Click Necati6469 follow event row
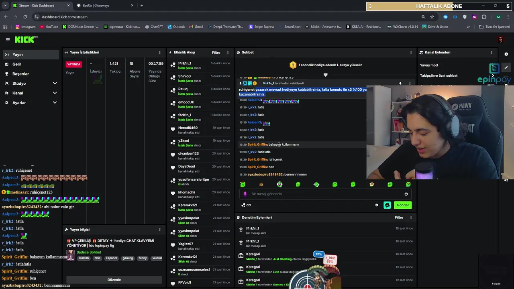The image size is (514, 289). pos(200,130)
